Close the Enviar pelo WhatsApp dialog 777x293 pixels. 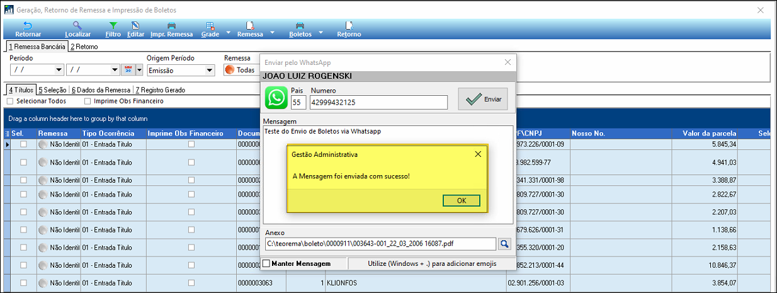[508, 62]
